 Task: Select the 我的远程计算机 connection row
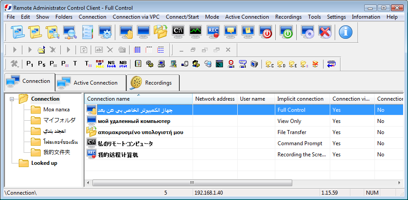(244, 155)
